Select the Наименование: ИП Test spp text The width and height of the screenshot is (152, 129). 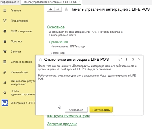67,46
